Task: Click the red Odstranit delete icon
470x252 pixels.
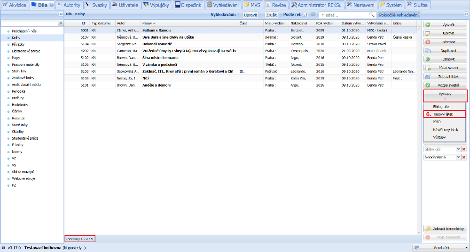Action: coord(428,42)
